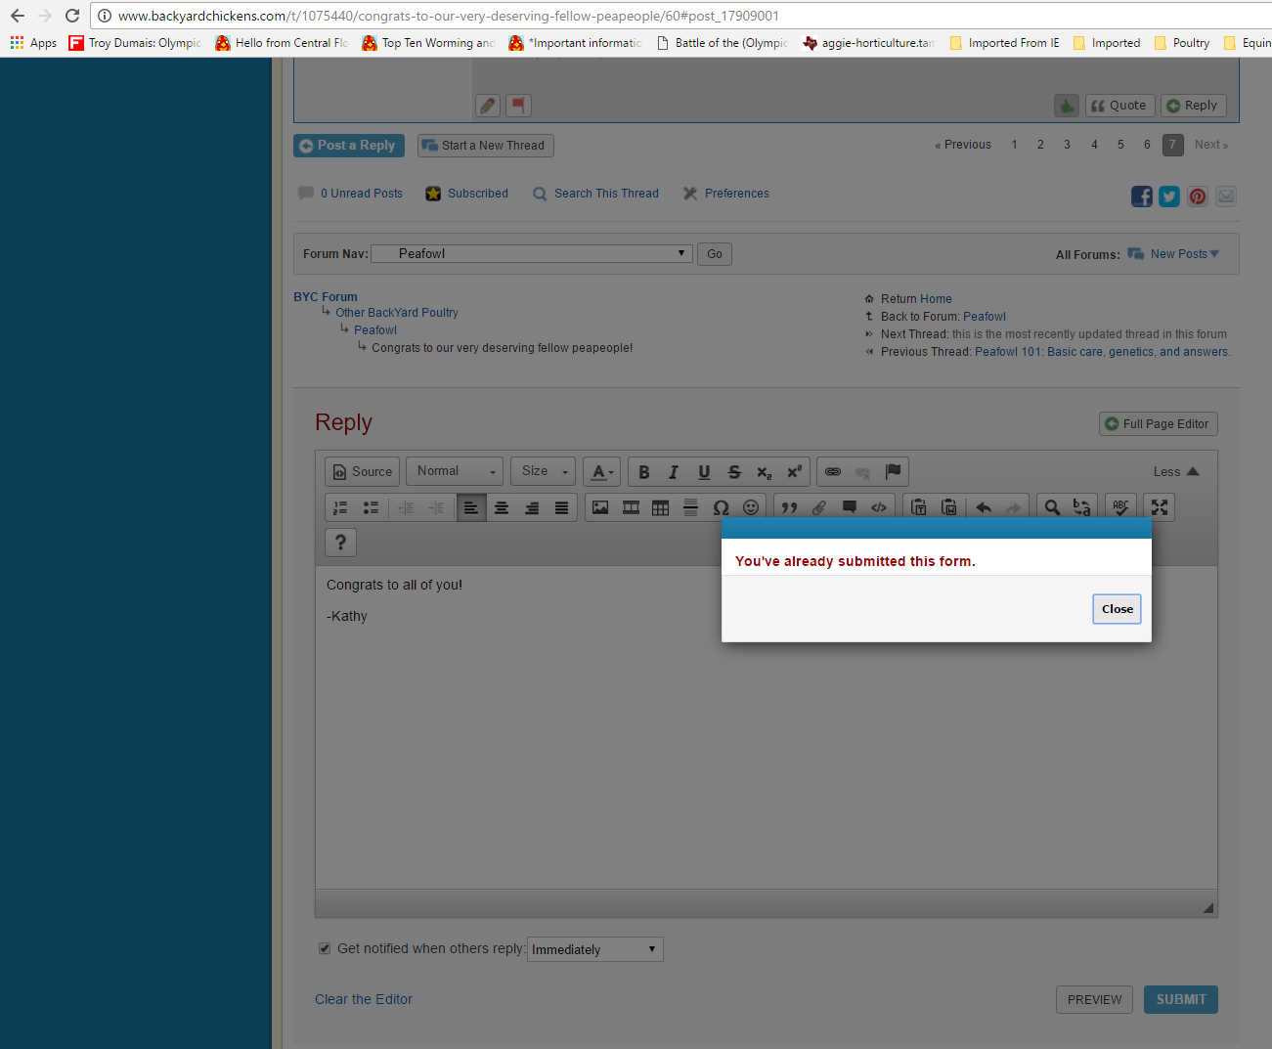Close the already submitted form dialog
The image size is (1272, 1049).
[x=1117, y=609]
